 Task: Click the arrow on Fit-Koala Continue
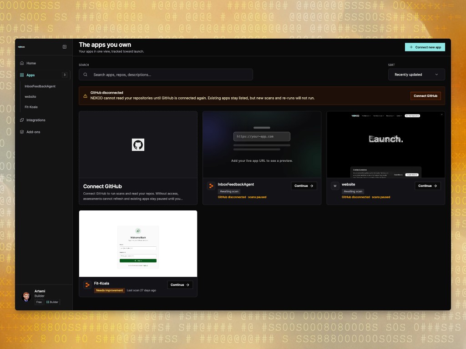187,285
